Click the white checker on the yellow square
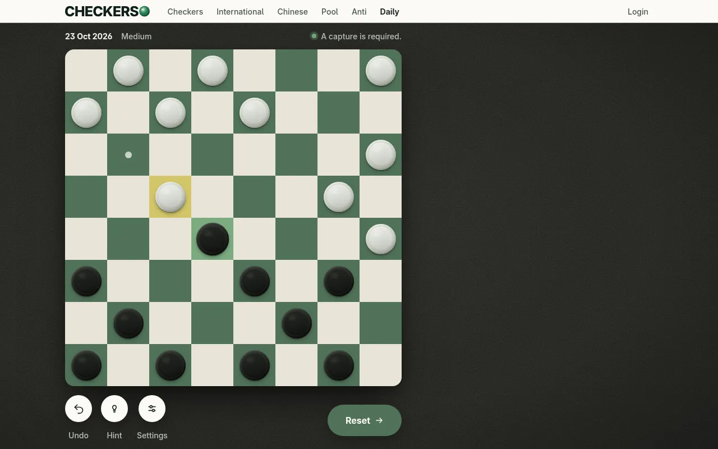 171,197
